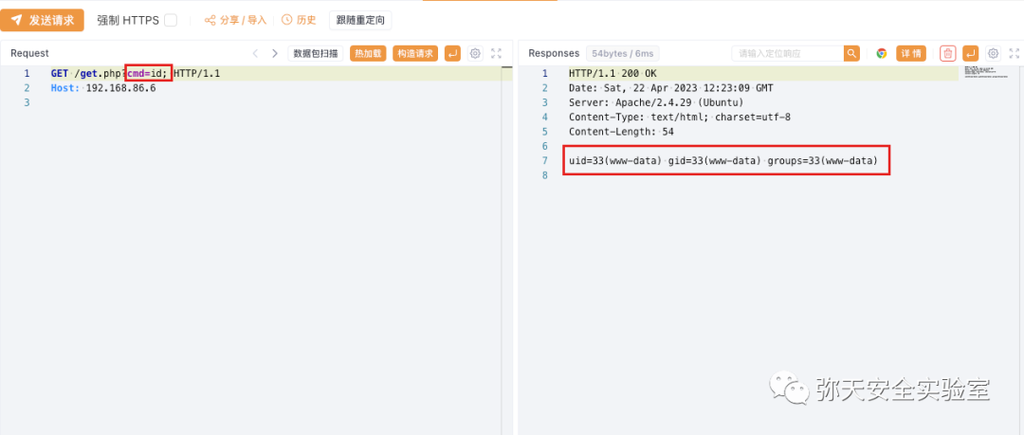The image size is (1024, 435).
Task: Click the 数据包扫描 packet scan button
Action: tap(316, 54)
